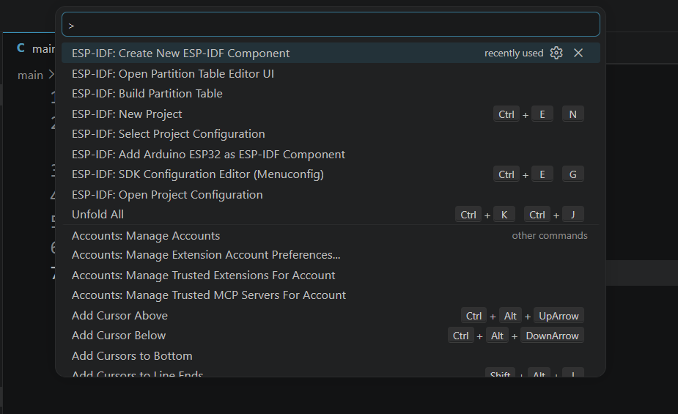Image resolution: width=678 pixels, height=414 pixels.
Task: Run the Add Cursor Below command
Action: [x=119, y=336]
